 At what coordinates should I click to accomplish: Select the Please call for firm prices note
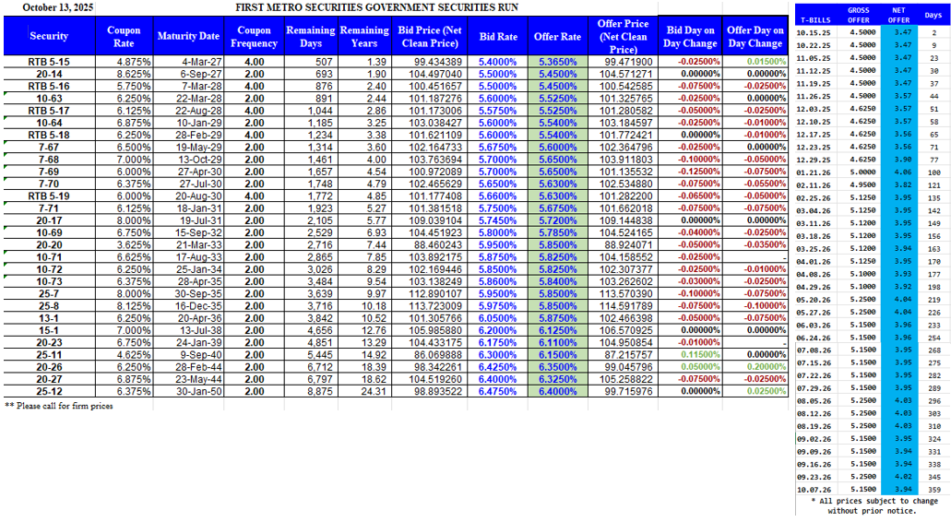point(59,406)
